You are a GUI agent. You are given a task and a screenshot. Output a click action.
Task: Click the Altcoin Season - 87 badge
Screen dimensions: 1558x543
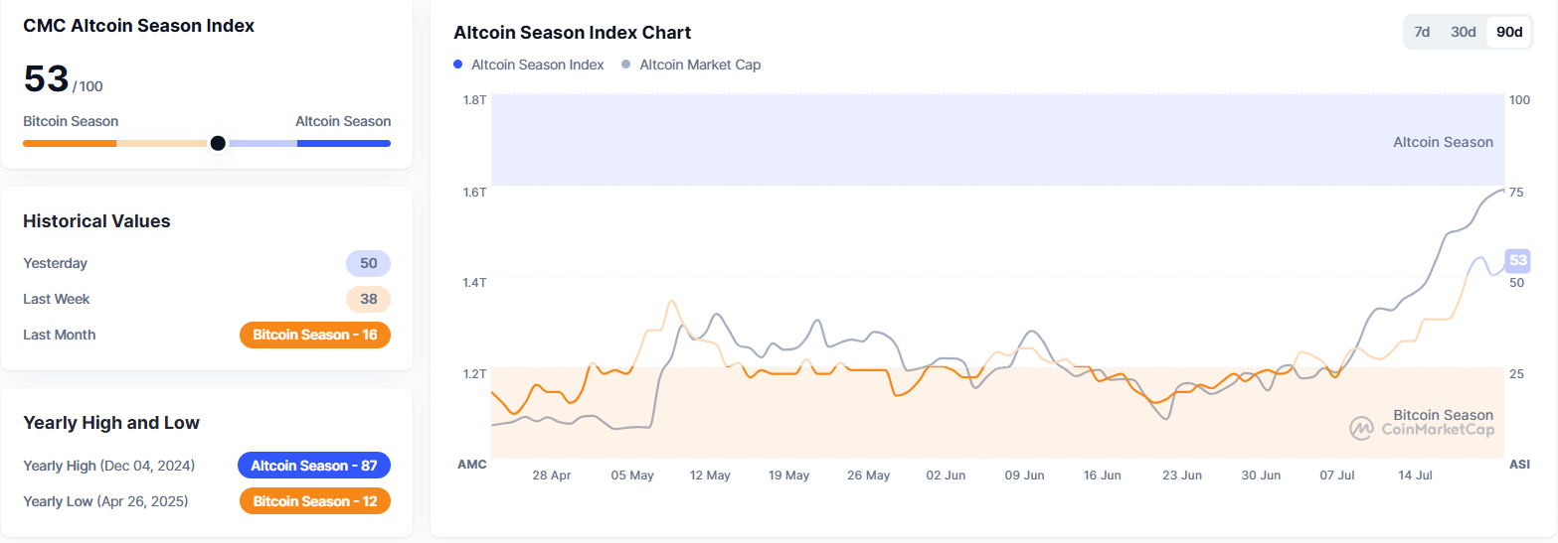(x=313, y=466)
